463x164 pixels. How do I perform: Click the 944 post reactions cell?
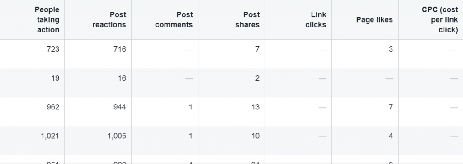(119, 107)
